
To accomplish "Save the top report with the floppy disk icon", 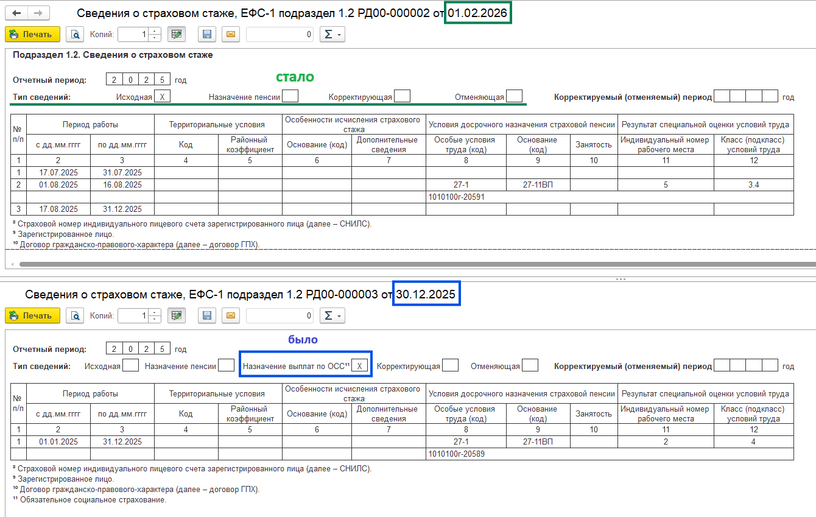I will pos(207,35).
